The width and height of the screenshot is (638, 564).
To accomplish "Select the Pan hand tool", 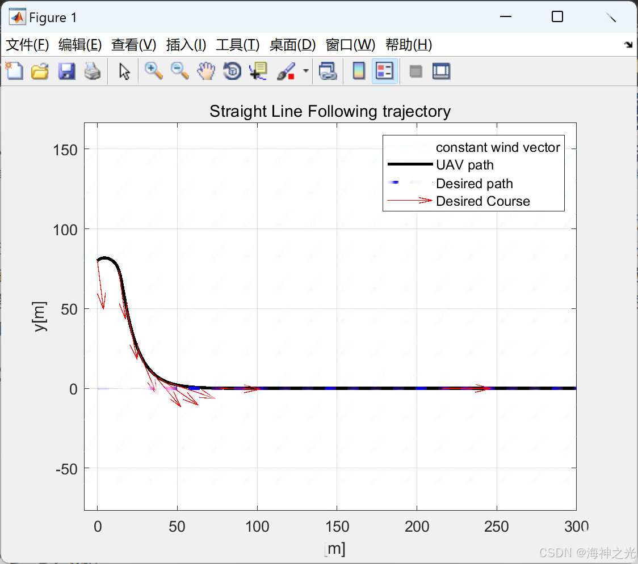I will coord(206,71).
